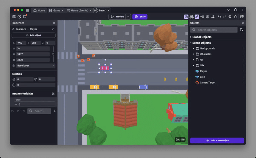
Task: Open the object groups cubes icon
Action: pyautogui.click(x=191, y=17)
